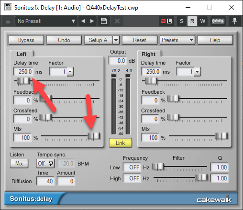Click the -78.2 left peak readout
The height and width of the screenshot is (210, 243).
coord(115,71)
